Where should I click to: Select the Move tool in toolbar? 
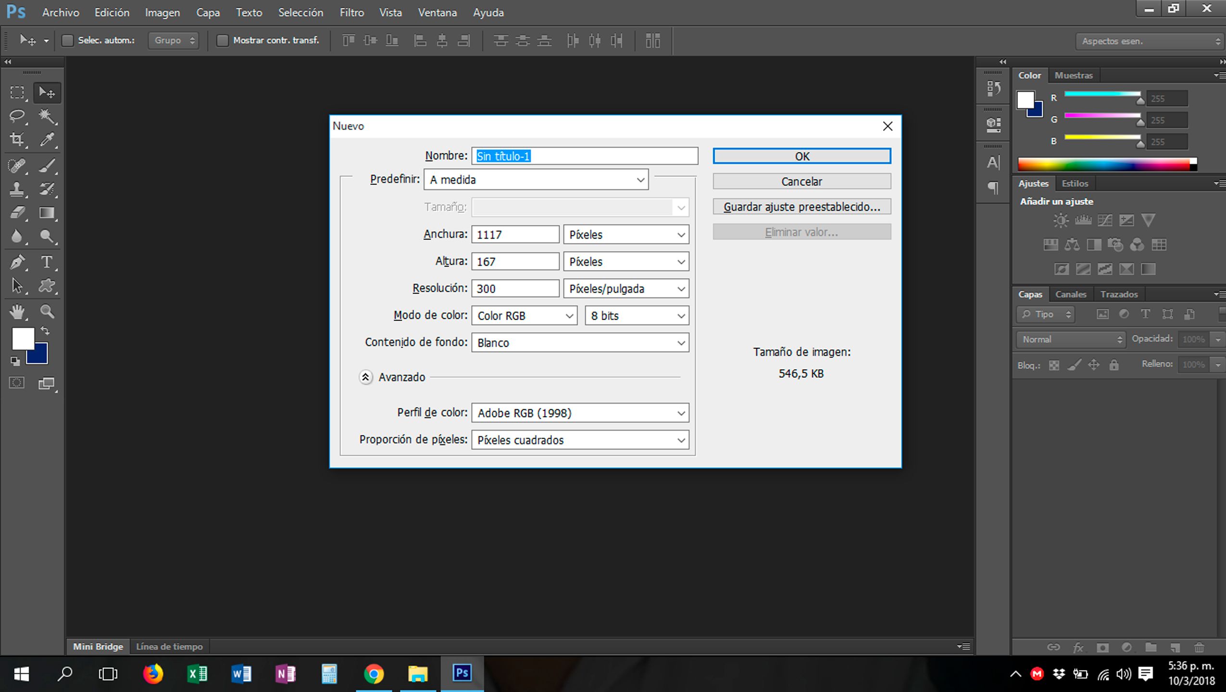pos(47,92)
